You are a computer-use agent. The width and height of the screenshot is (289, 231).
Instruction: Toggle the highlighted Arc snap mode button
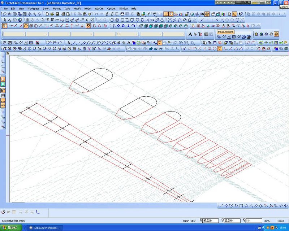click(x=26, y=26)
